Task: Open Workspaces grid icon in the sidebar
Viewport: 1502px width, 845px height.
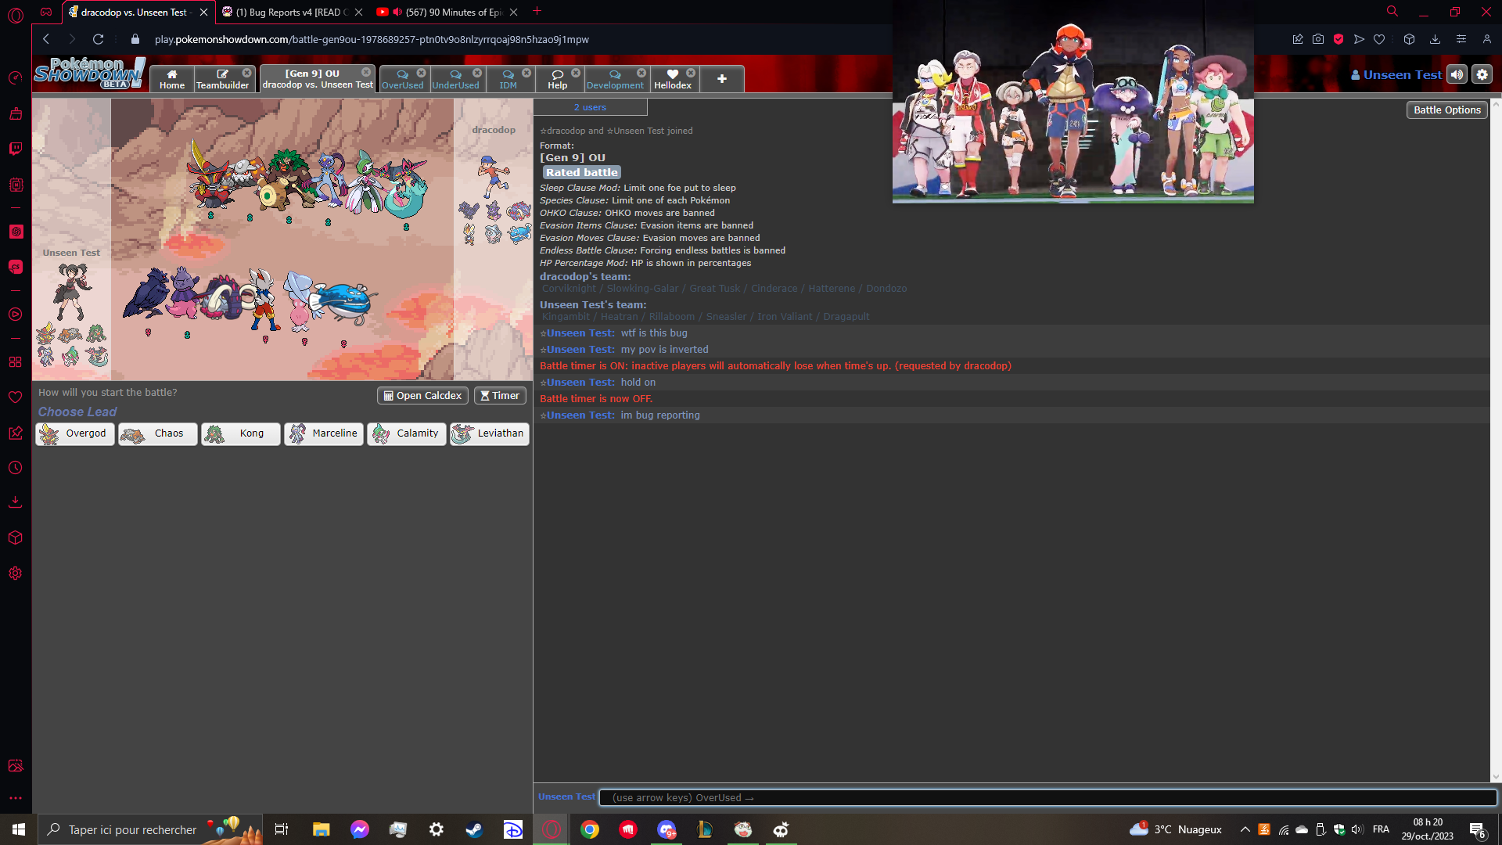Action: pyautogui.click(x=15, y=362)
